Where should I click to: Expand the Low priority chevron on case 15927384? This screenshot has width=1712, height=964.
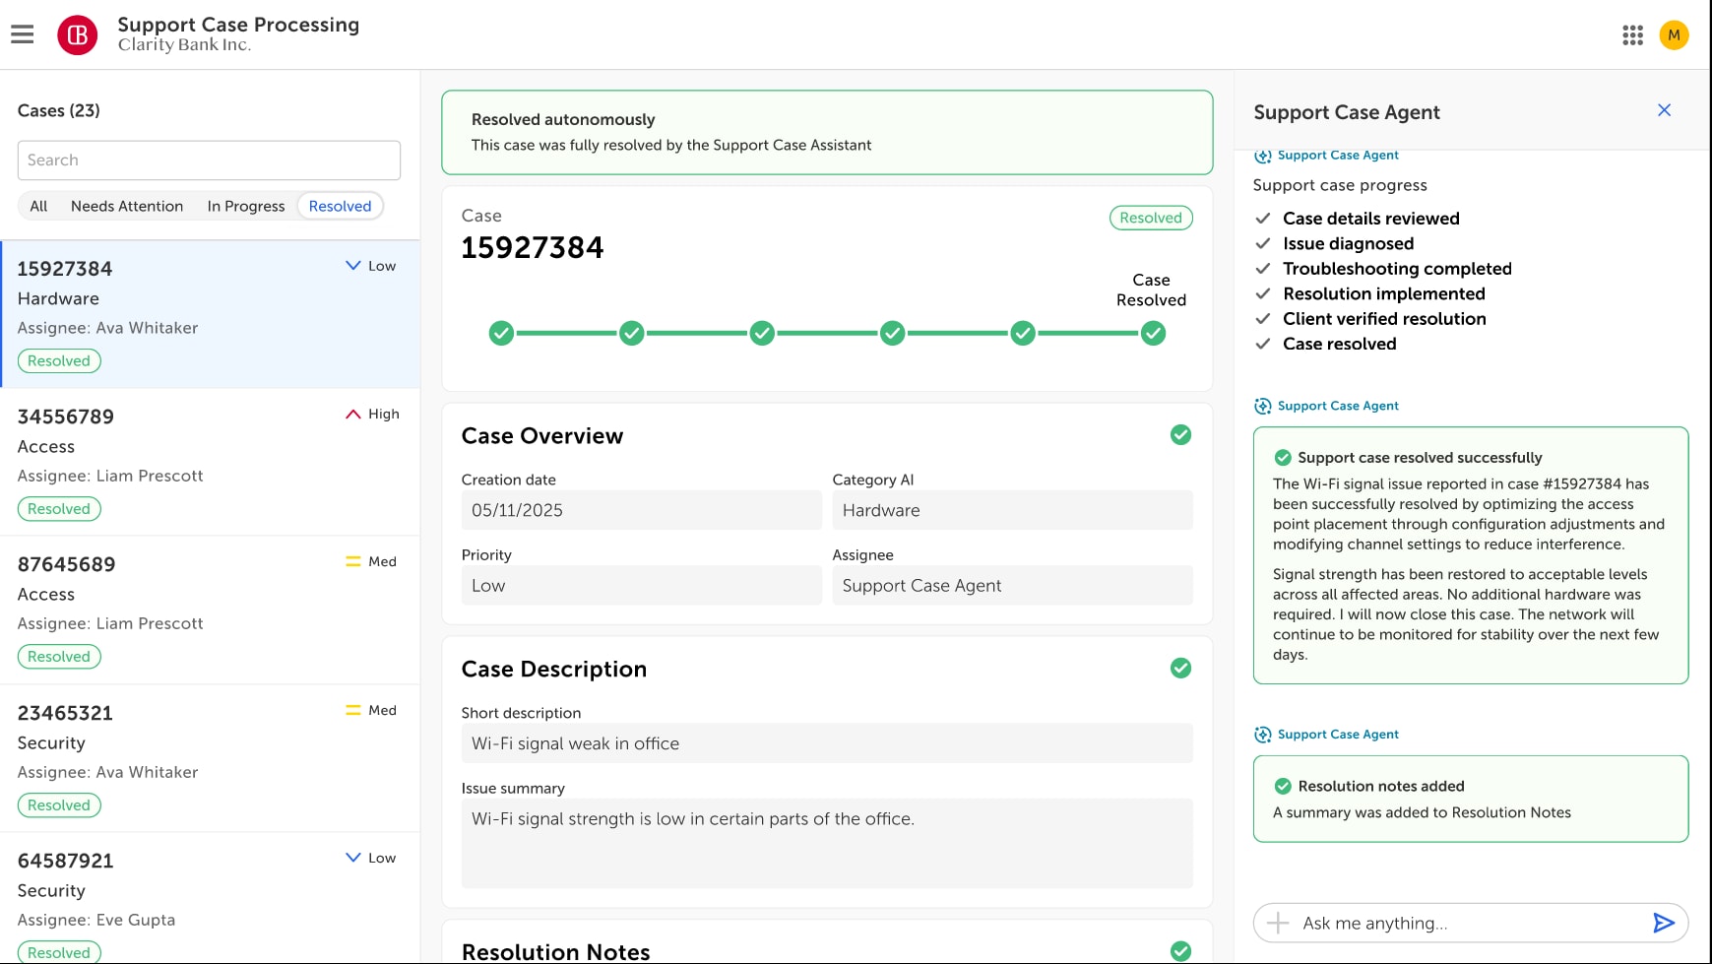(352, 265)
